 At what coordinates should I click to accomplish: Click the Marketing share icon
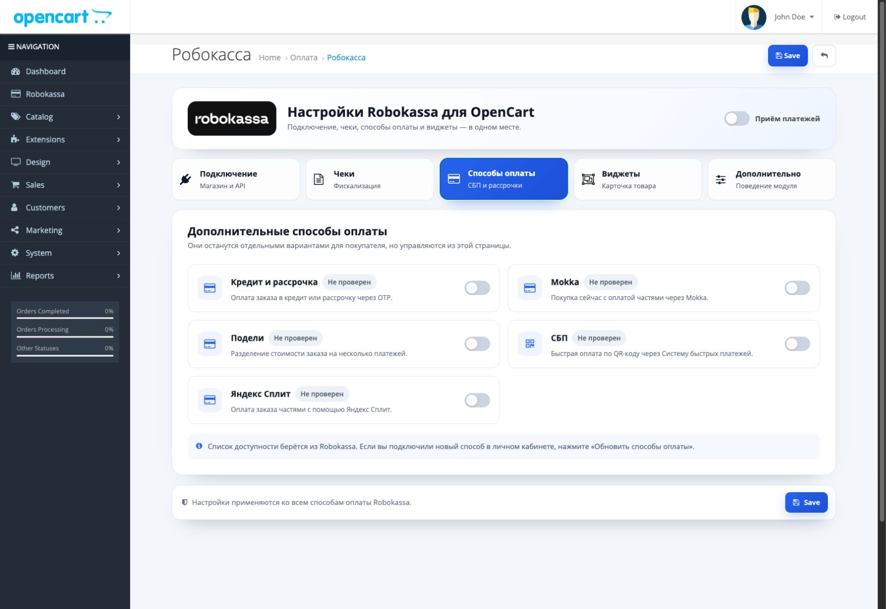point(15,230)
